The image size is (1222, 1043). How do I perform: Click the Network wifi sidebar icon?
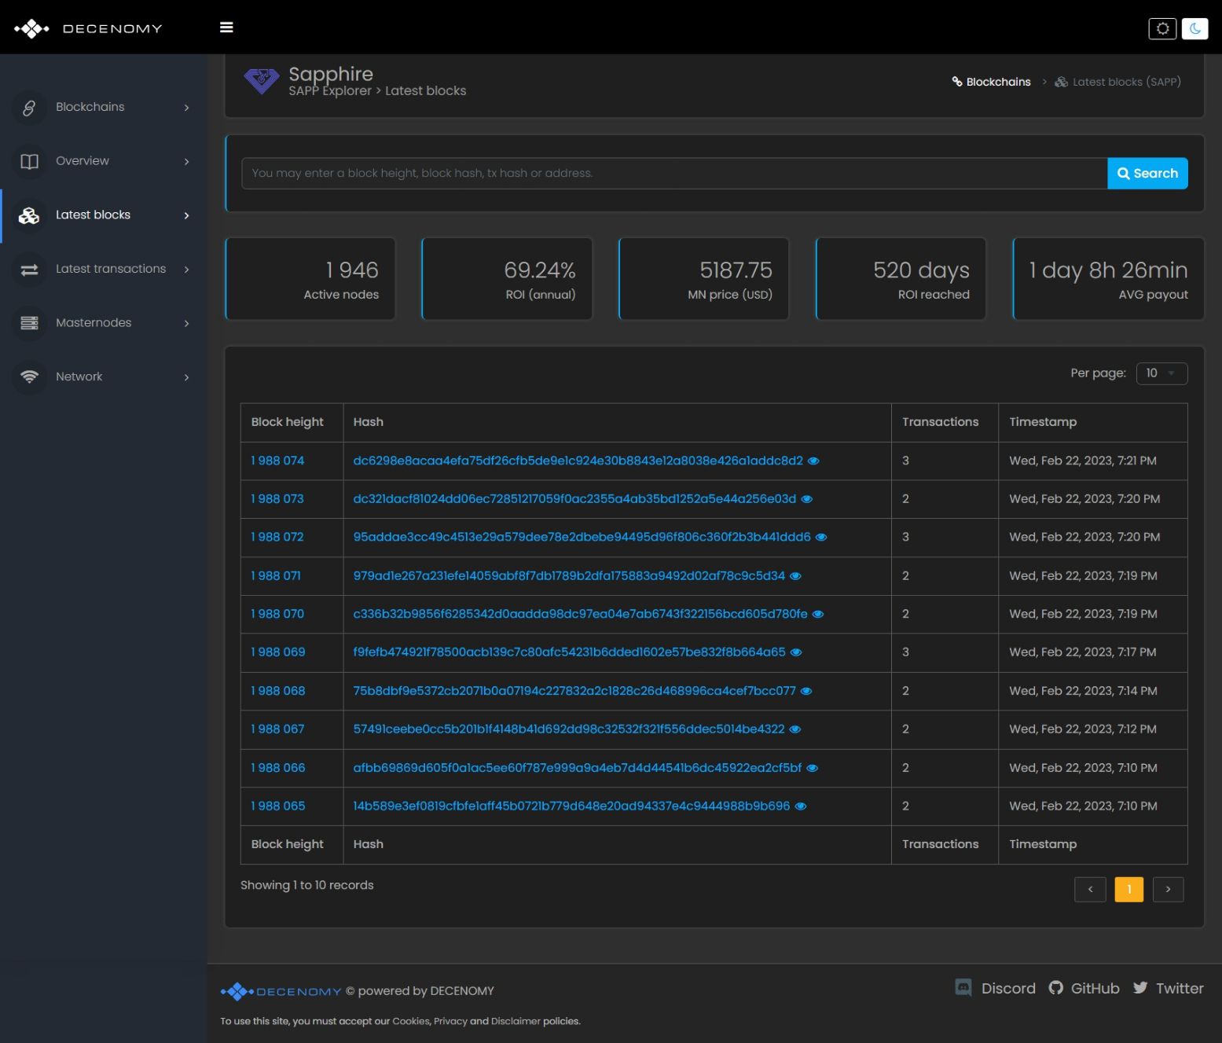coord(29,376)
